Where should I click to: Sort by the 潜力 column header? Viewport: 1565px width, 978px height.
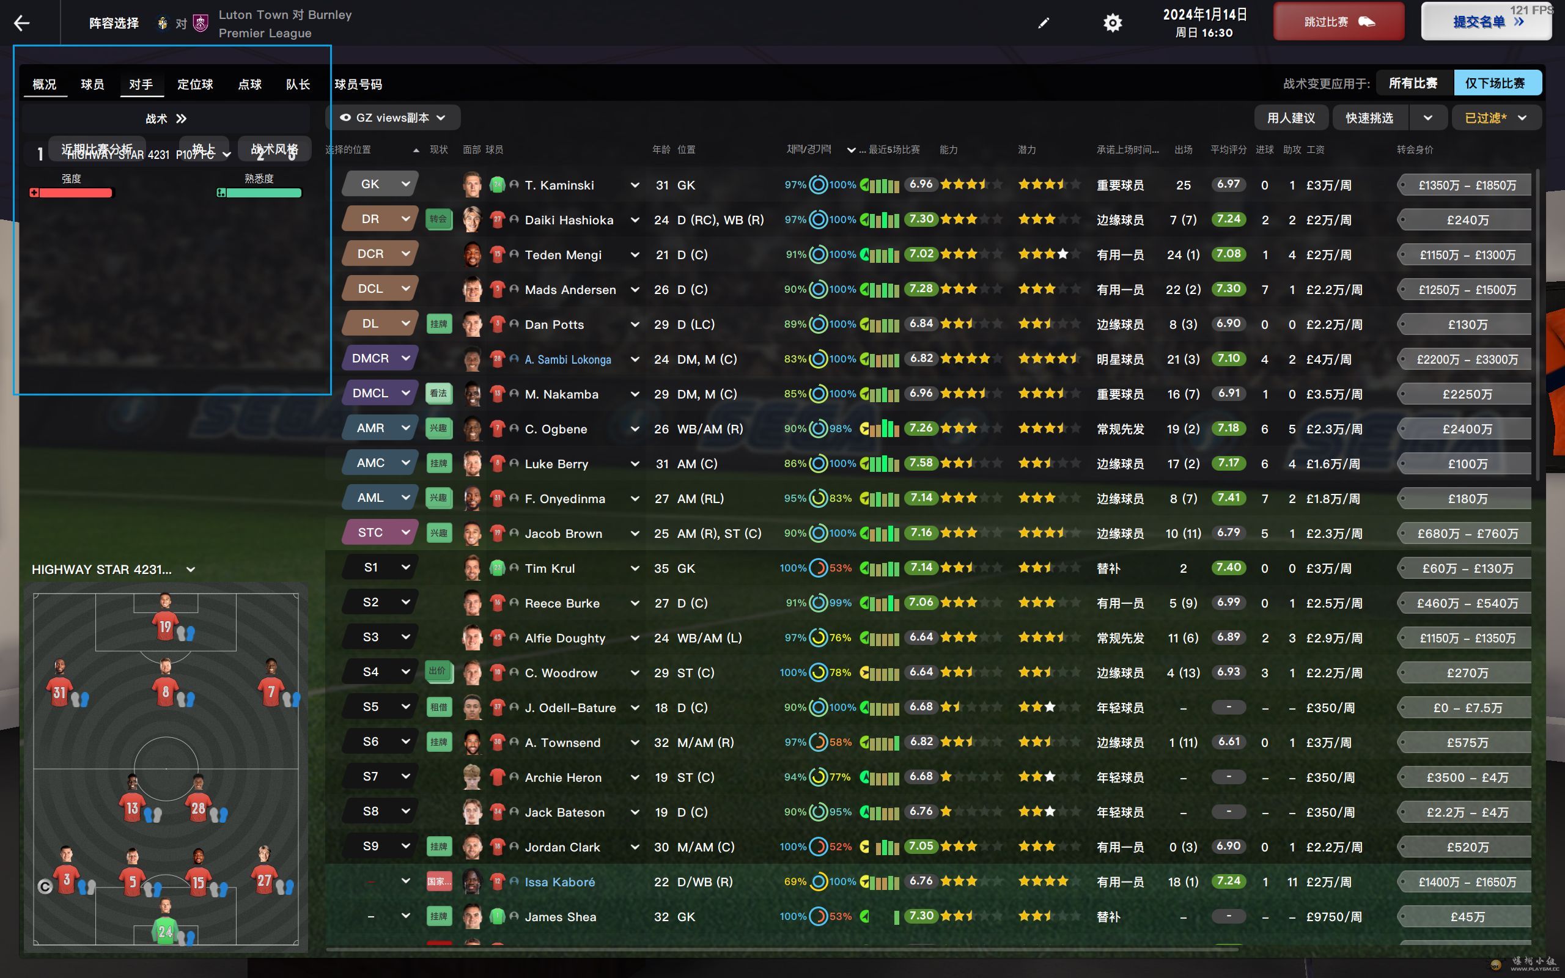(1027, 150)
